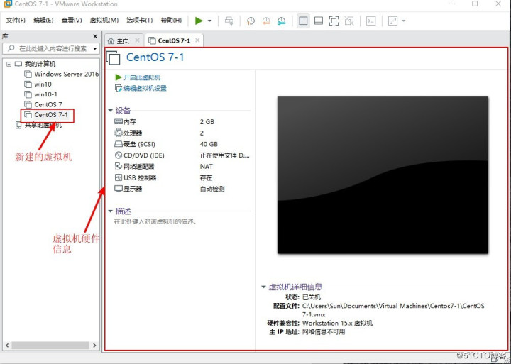Click library scrollbar left arrow
511x364 pixels.
[8, 345]
